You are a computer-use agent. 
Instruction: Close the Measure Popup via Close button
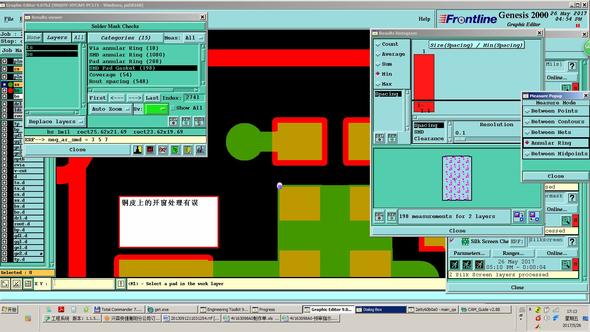(x=556, y=176)
